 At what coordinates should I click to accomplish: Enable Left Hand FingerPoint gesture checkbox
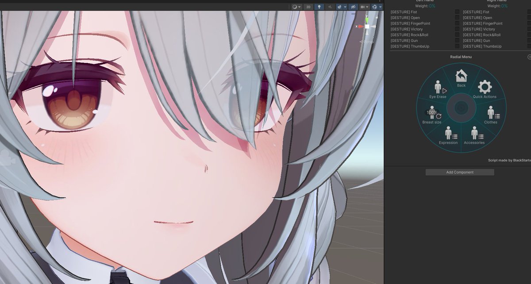point(457,23)
